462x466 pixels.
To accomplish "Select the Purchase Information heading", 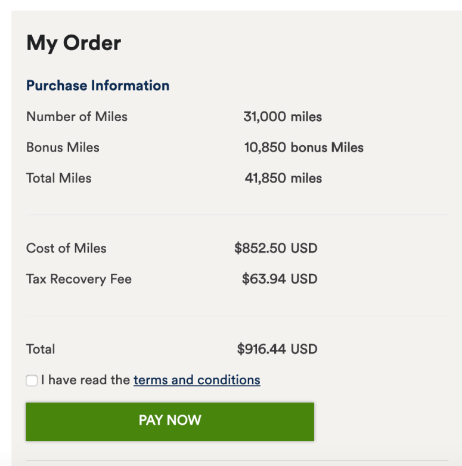I will point(98,85).
